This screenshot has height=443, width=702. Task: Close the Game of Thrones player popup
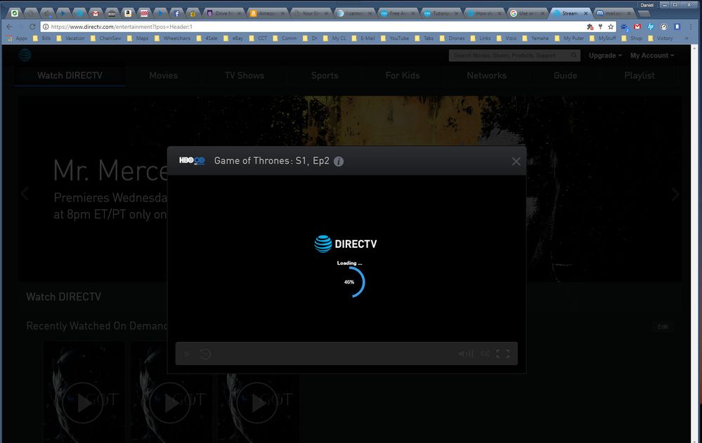pos(516,161)
